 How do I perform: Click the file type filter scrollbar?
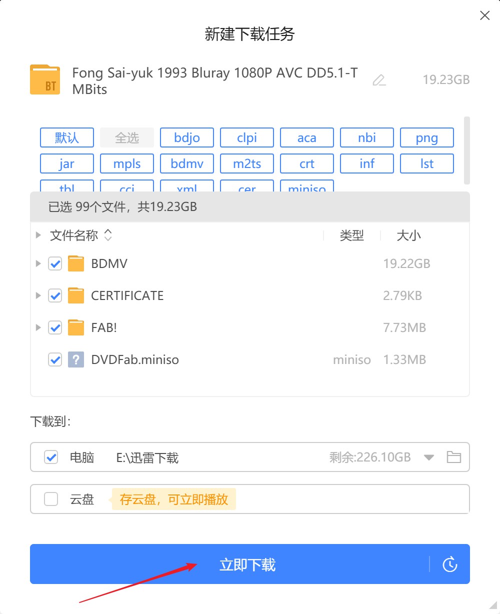(466, 150)
